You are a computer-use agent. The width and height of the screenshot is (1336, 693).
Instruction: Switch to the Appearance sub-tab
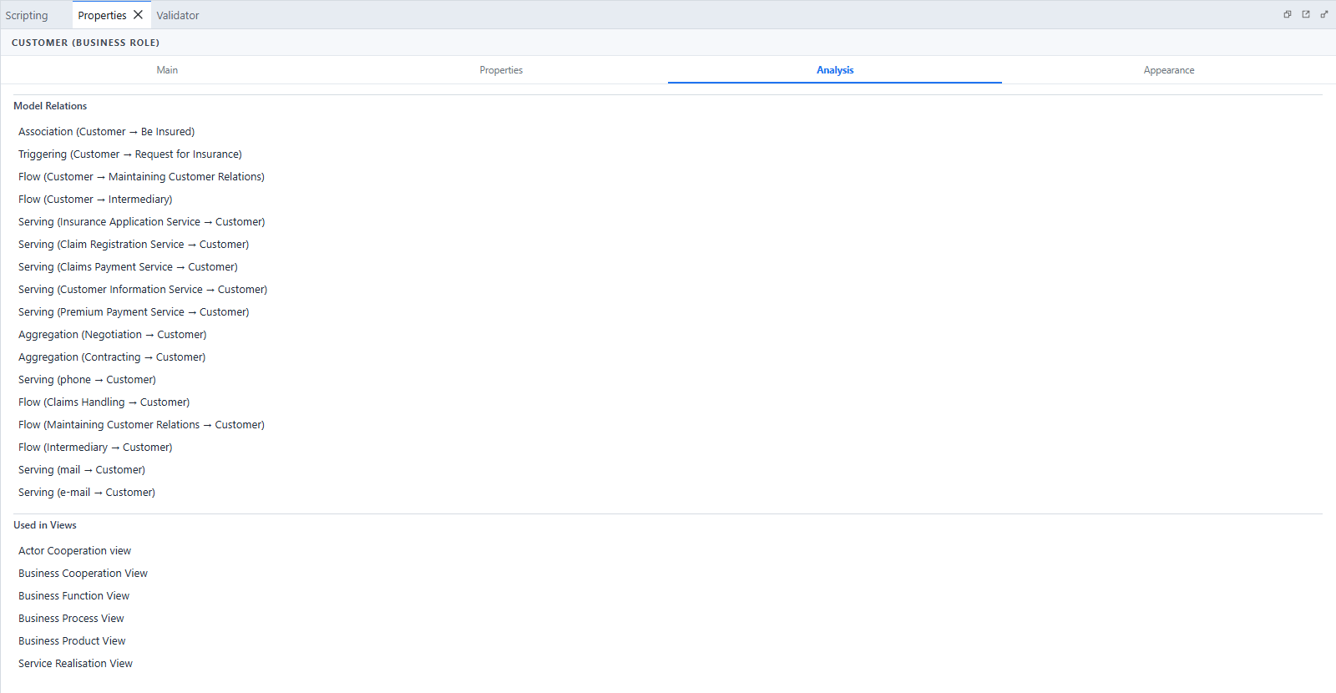coord(1169,70)
